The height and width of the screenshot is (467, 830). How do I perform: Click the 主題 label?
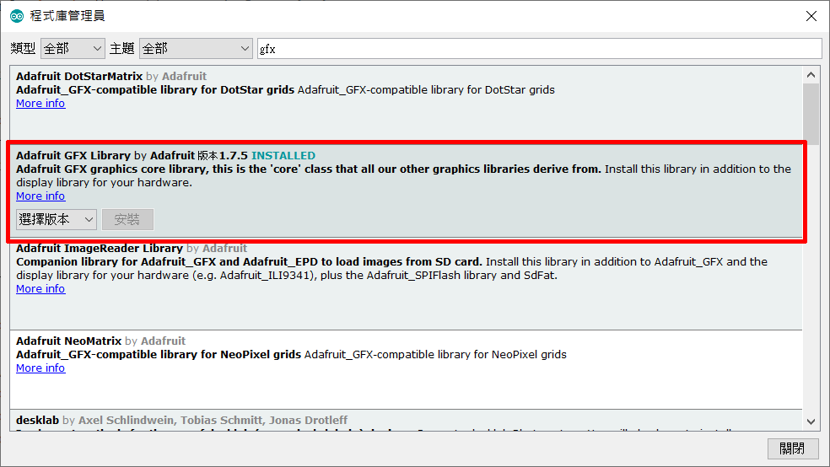tap(121, 49)
